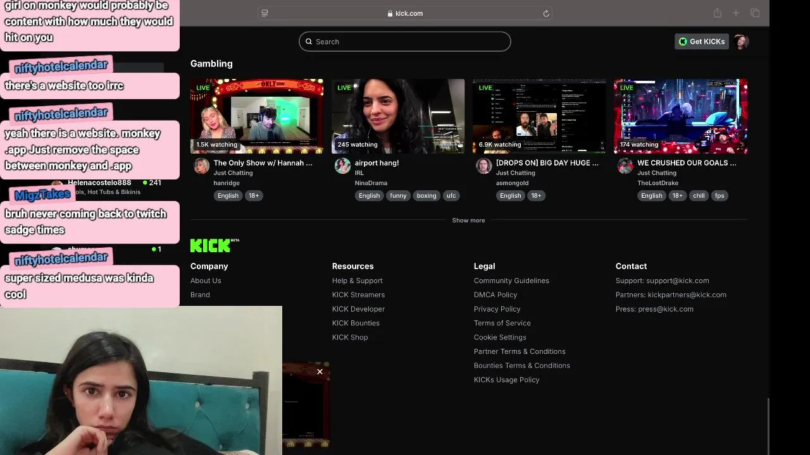Viewport: 810px width, 455px height.
Task: Click Helenacostelo888 in sidebar list
Action: pos(99,183)
